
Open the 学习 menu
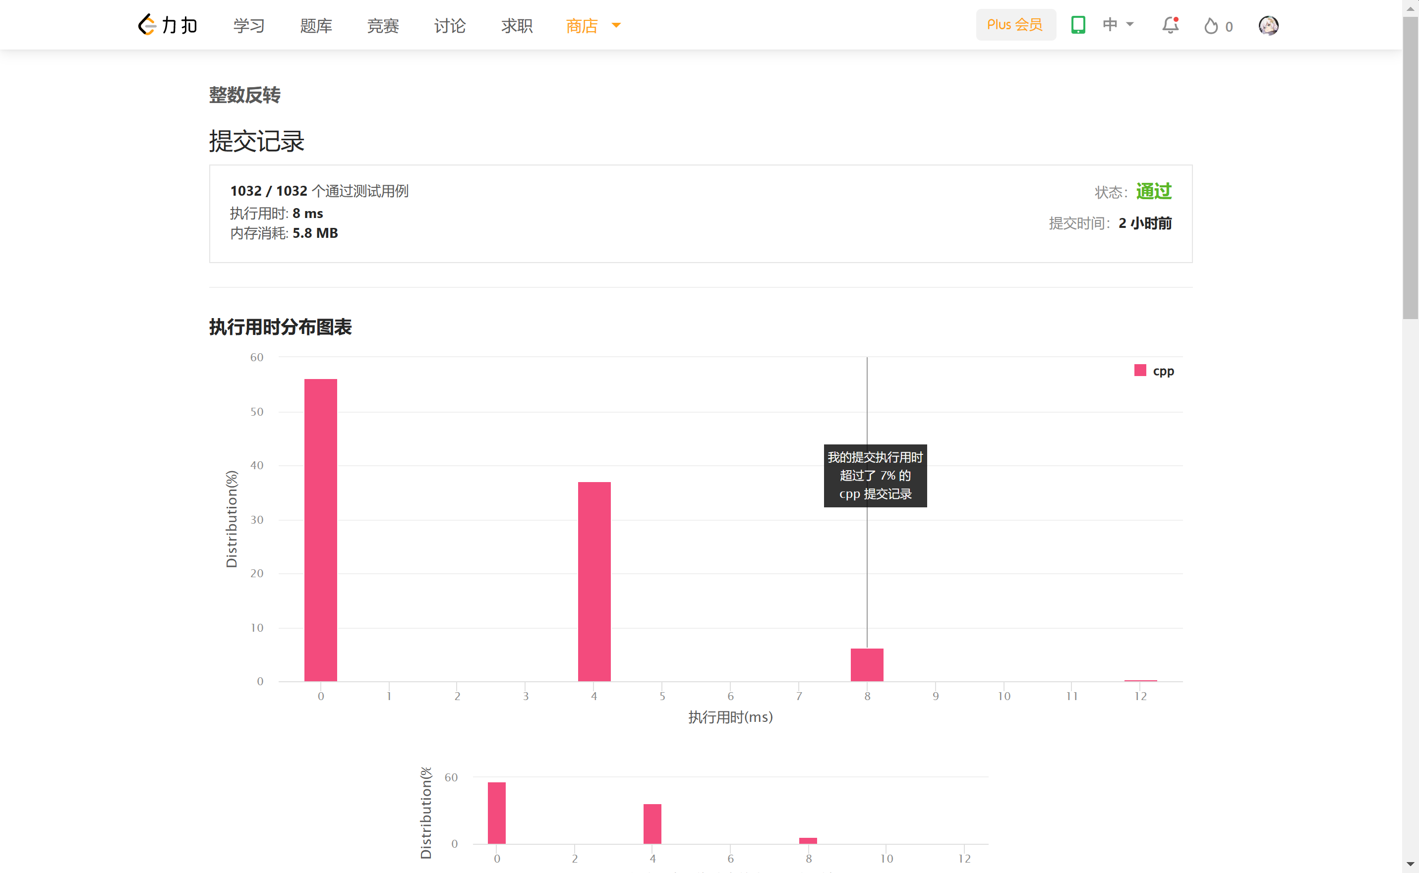[x=249, y=25]
